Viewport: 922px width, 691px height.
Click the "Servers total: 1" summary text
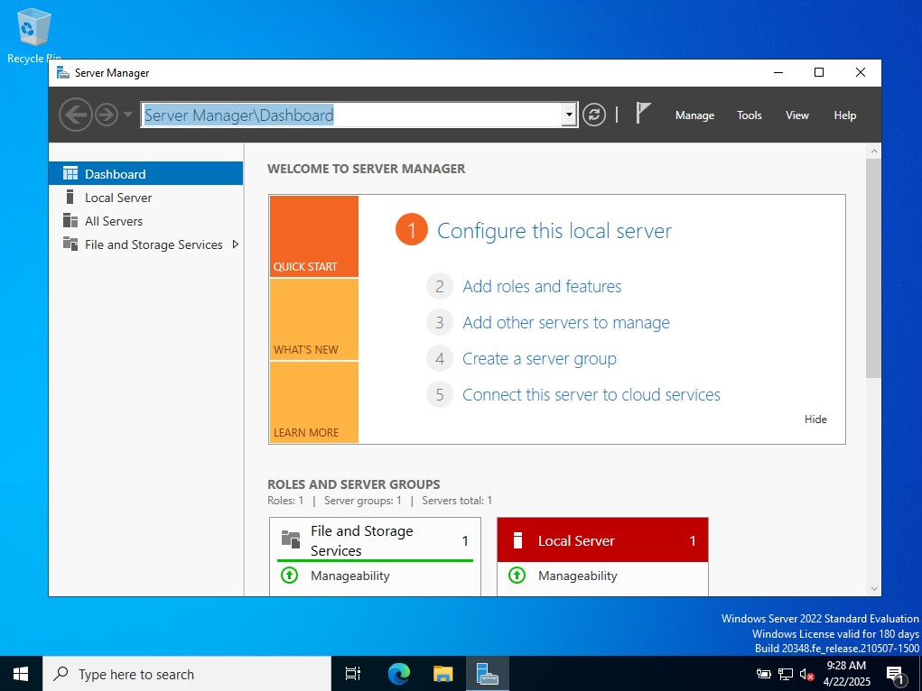pos(457,501)
